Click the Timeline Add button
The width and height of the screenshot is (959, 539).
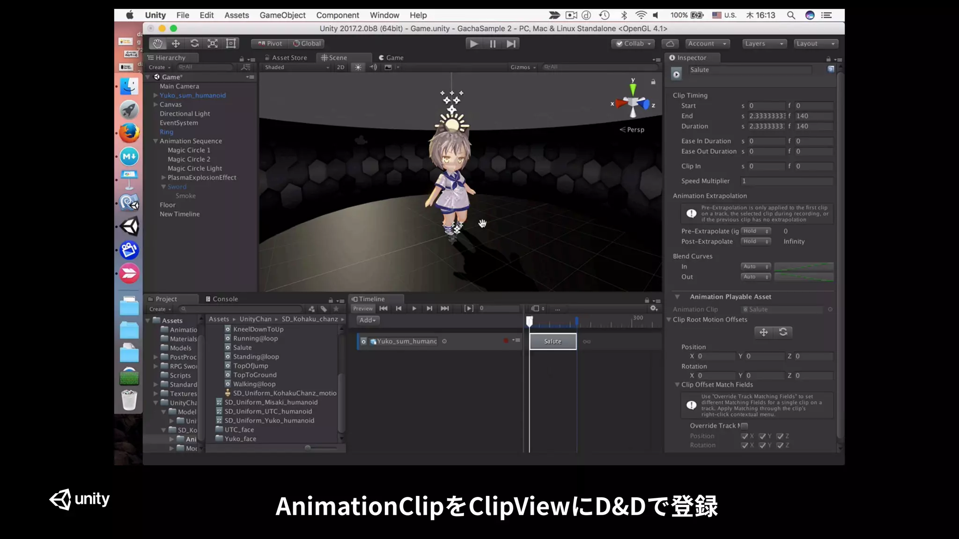tap(368, 320)
